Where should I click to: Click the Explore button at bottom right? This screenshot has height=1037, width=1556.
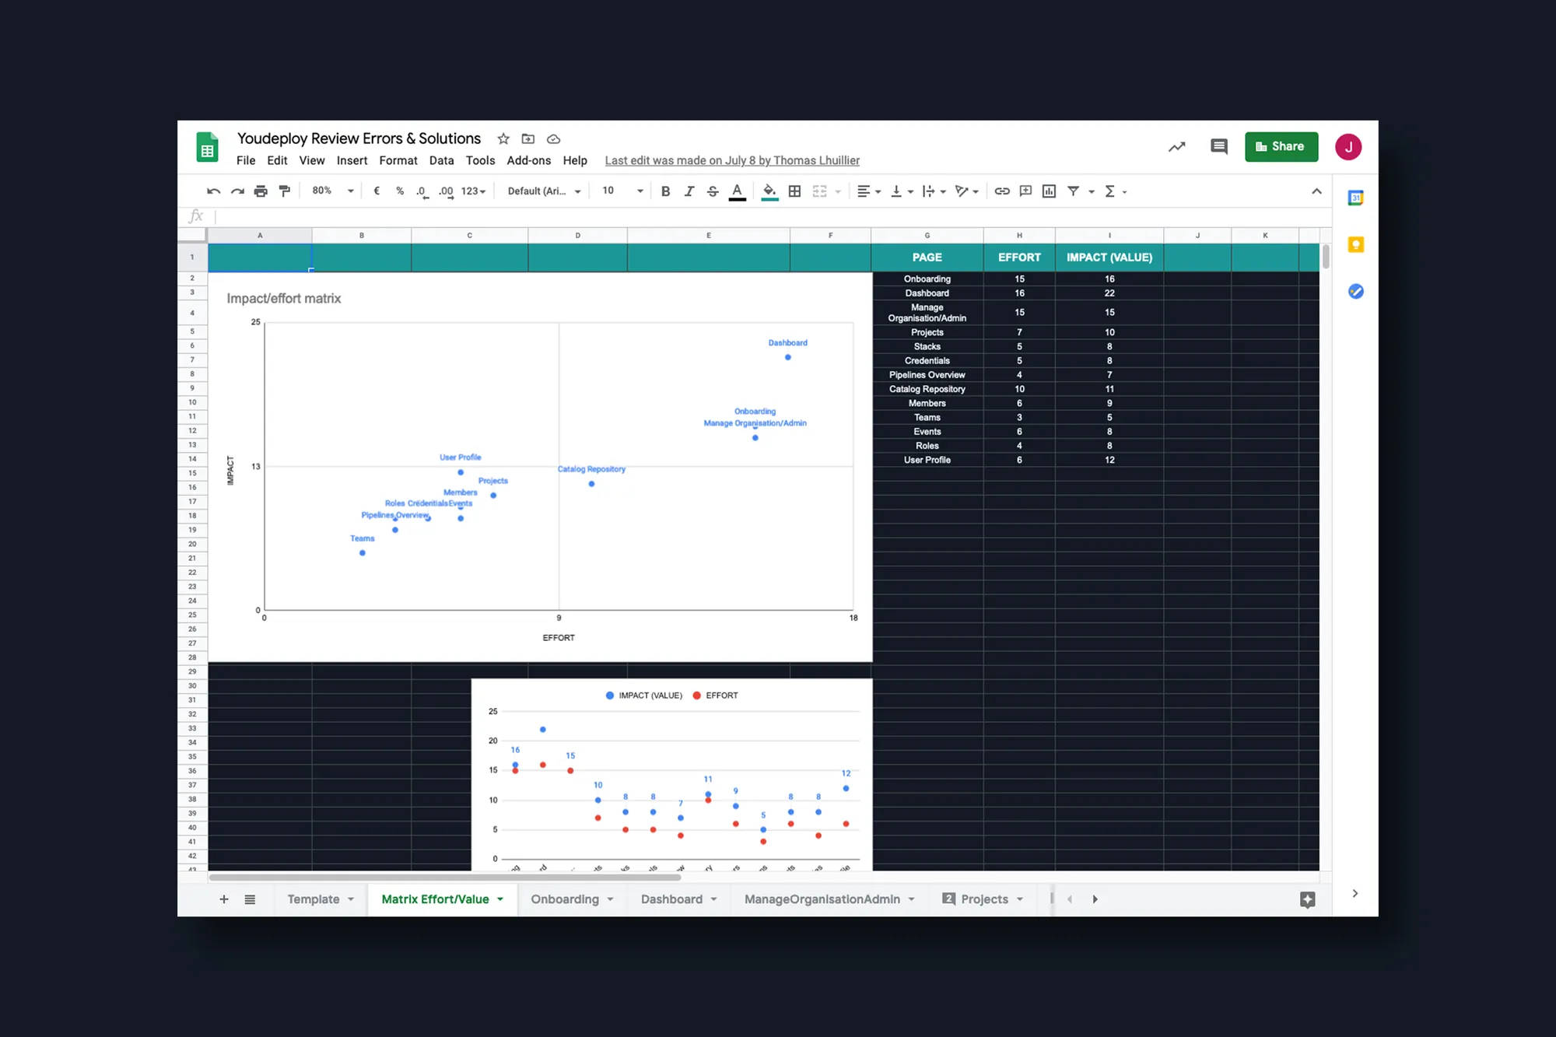click(x=1307, y=899)
